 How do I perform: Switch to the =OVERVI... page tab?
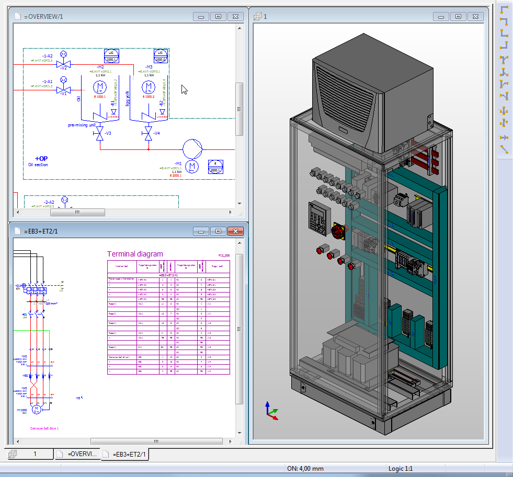(x=78, y=454)
